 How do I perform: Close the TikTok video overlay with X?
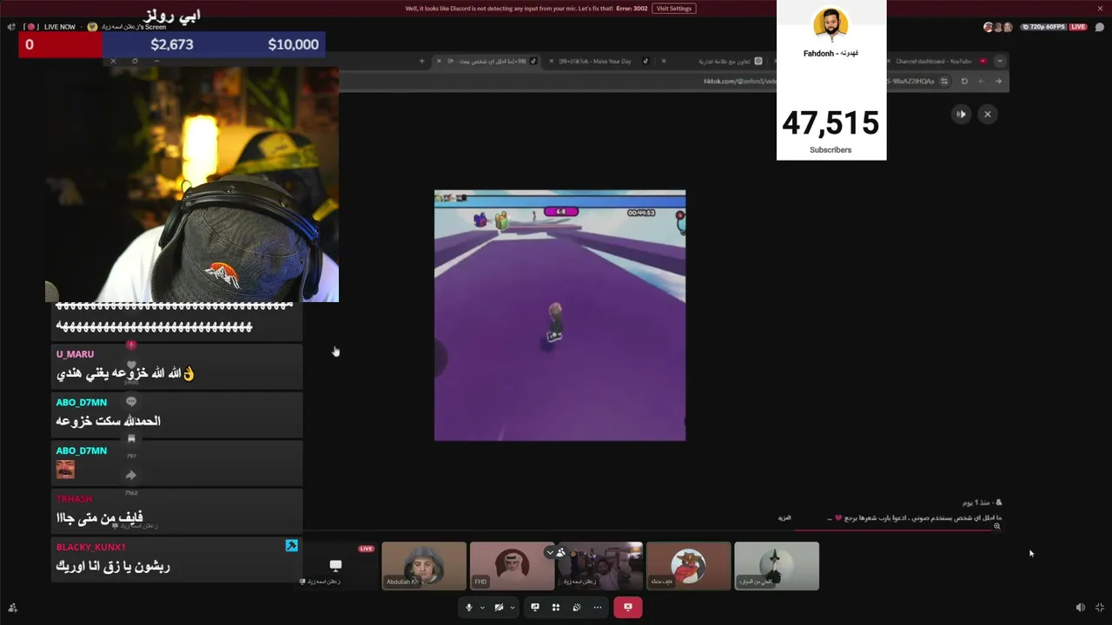987,114
